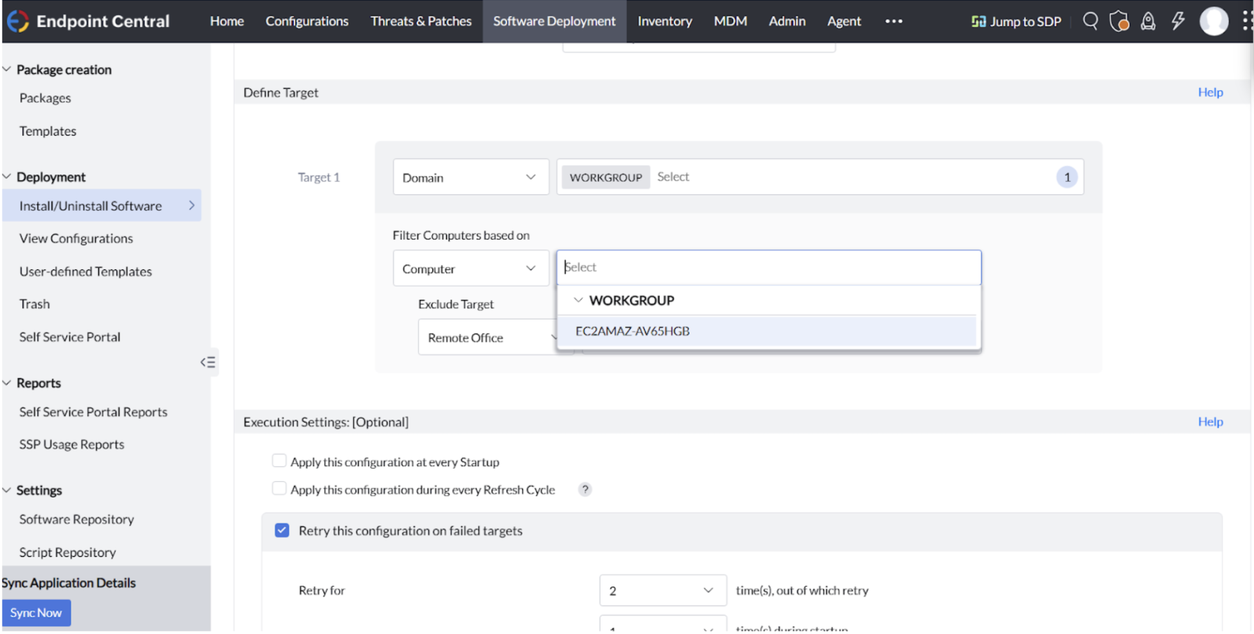Click the Sync Now button
The width and height of the screenshot is (1254, 634).
(36, 613)
